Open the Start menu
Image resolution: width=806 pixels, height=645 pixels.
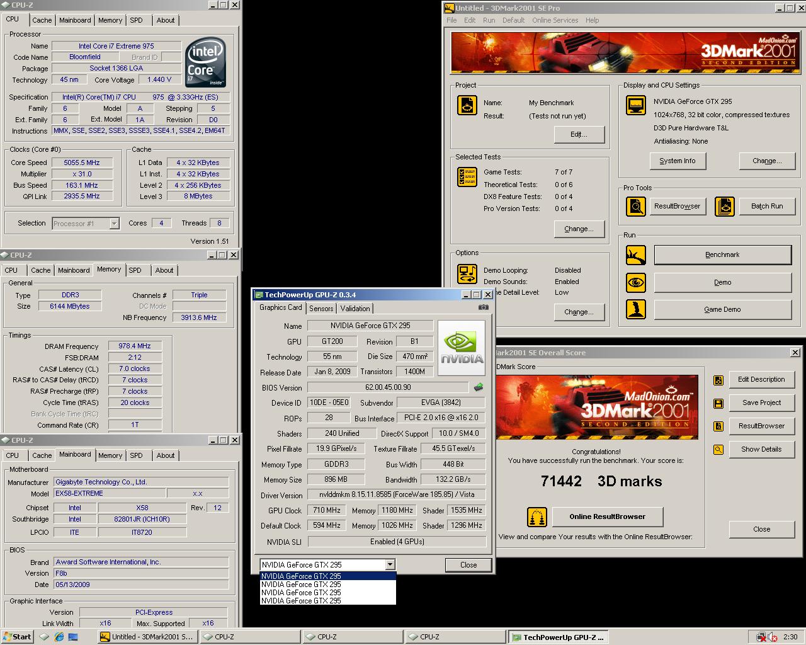click(x=18, y=637)
